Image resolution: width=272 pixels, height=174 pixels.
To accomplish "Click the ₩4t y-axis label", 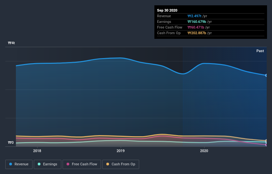I will [11, 43].
